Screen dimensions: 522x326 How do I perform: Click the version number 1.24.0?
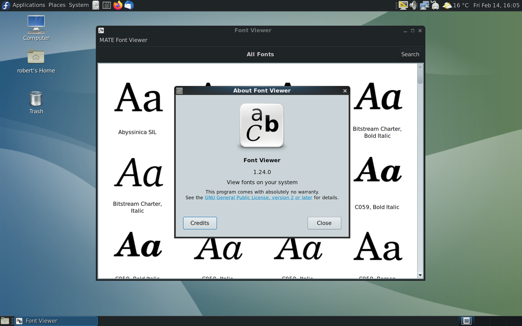[262, 172]
